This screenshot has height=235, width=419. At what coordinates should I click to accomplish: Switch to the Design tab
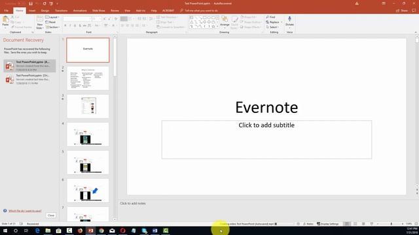[x=45, y=10]
